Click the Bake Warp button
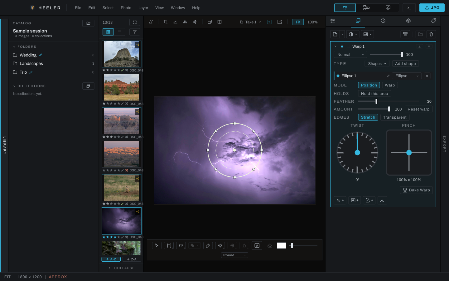The height and width of the screenshot is (281, 449). (x=416, y=190)
